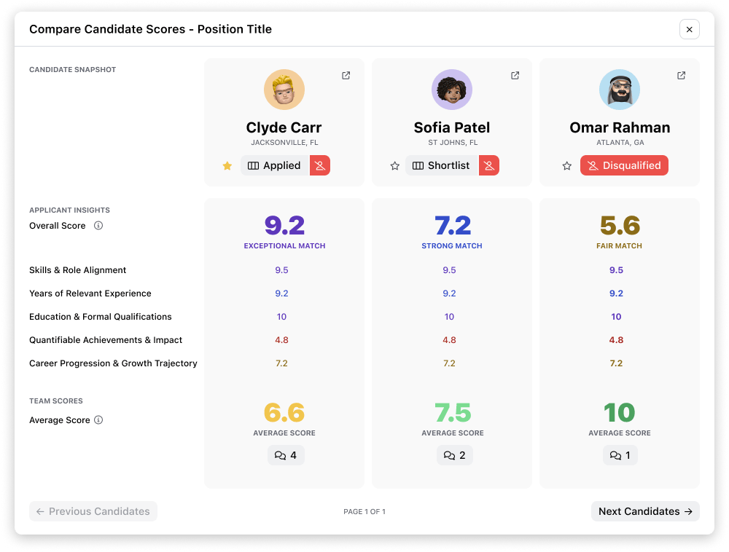The height and width of the screenshot is (552, 729).
Task: View Omar Rahman's 1 team comment
Action: [620, 455]
